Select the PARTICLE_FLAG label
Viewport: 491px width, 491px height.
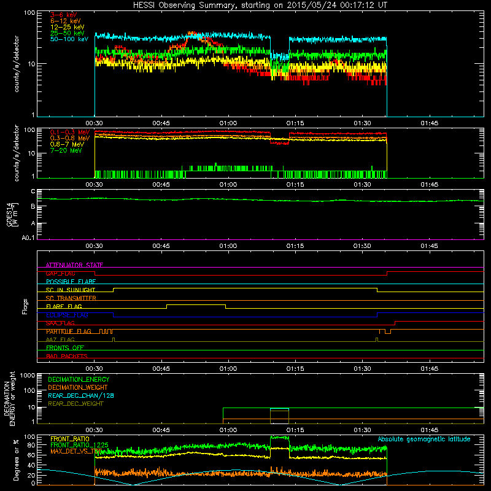(69, 331)
